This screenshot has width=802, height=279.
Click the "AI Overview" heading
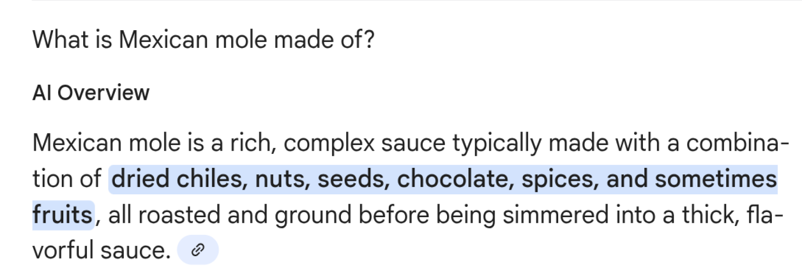[91, 93]
